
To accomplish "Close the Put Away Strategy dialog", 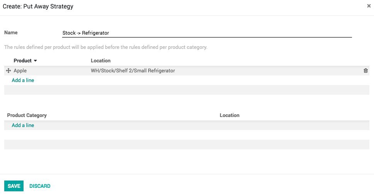I will click(369, 6).
